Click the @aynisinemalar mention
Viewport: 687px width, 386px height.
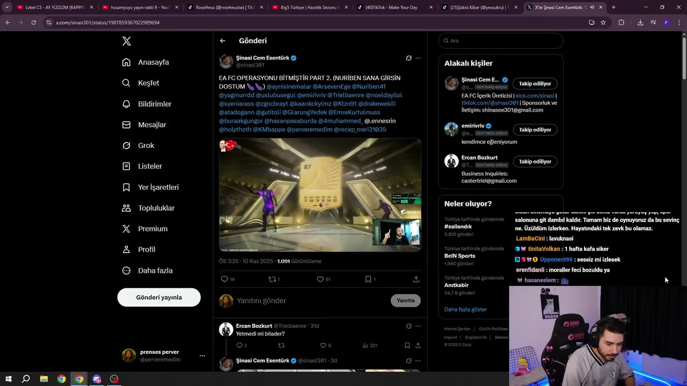[289, 86]
